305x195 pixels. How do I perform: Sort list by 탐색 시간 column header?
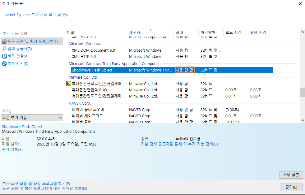261,32
